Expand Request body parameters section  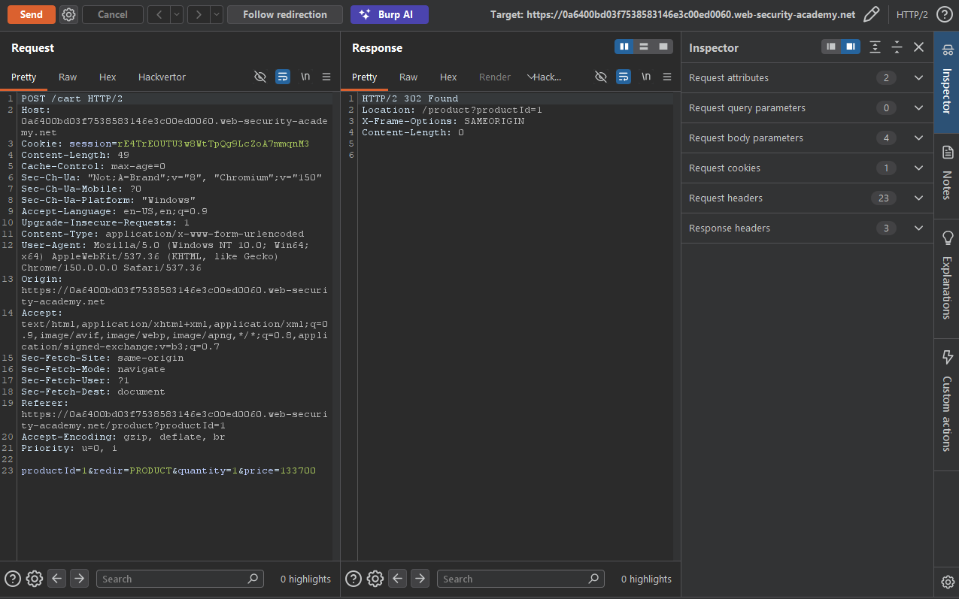[807, 138]
